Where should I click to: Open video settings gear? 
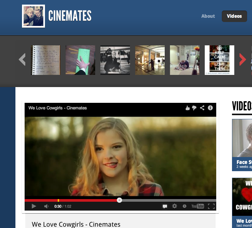click(174, 206)
